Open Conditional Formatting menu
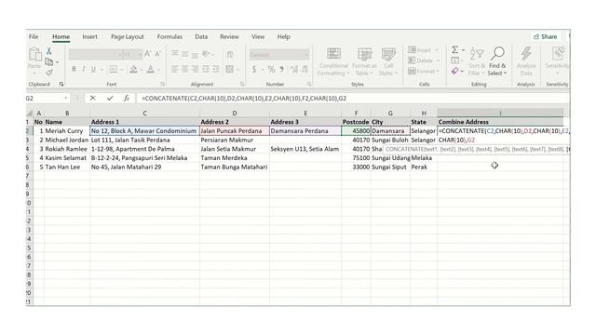Screen dimensions: 596x335 tap(333, 61)
